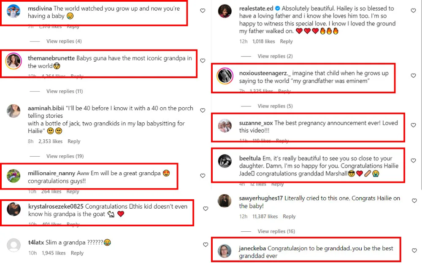Like realestate.ed's comment heart
The height and width of the screenshot is (263, 422).
[414, 11]
